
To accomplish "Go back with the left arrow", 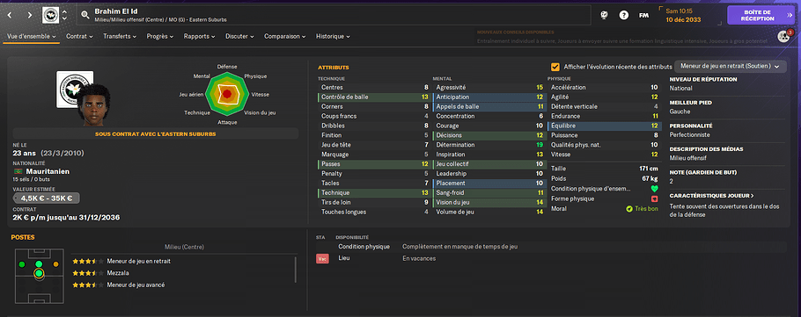I will click(10, 15).
